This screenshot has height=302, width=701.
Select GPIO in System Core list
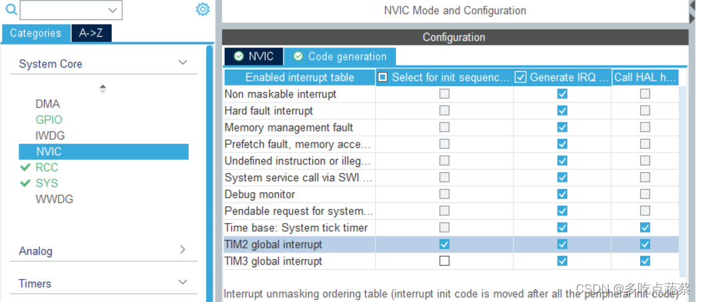(49, 120)
